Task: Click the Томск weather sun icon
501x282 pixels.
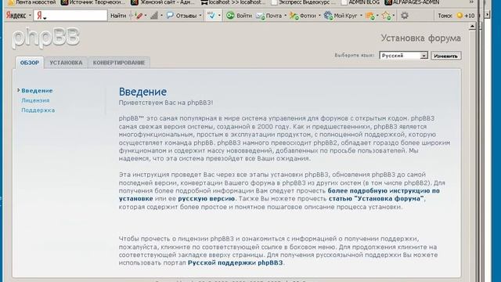Action: (x=460, y=16)
